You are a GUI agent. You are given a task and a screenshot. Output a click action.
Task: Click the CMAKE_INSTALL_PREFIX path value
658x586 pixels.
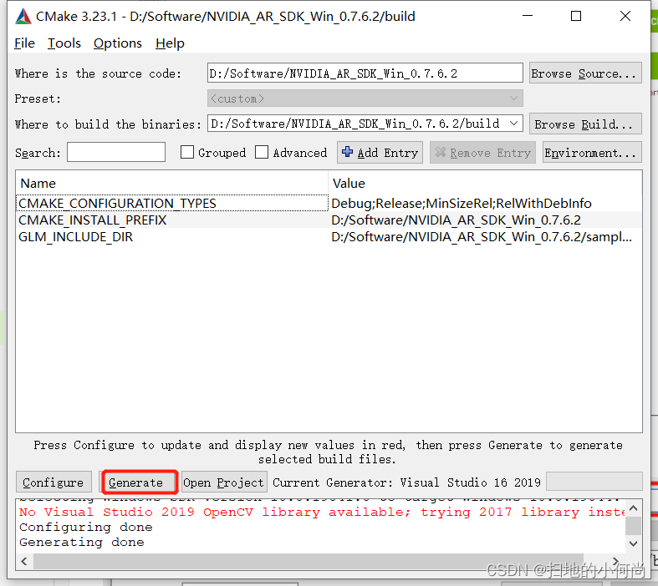[x=456, y=220]
